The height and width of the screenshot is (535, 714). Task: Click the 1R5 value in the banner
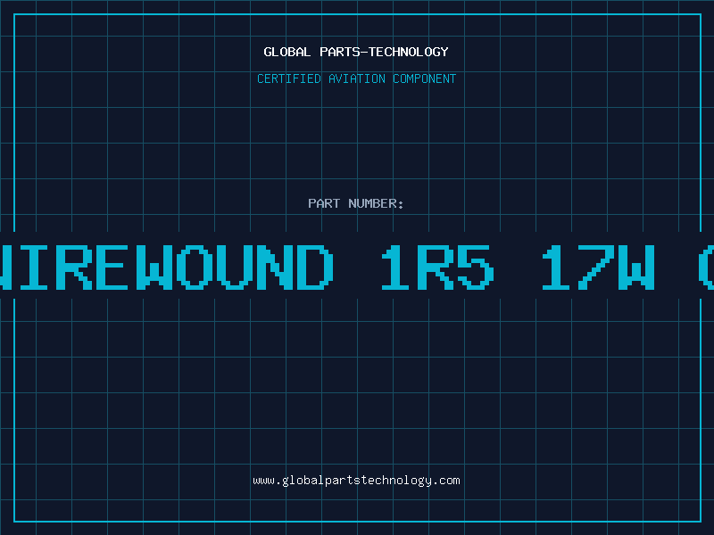pos(437,267)
